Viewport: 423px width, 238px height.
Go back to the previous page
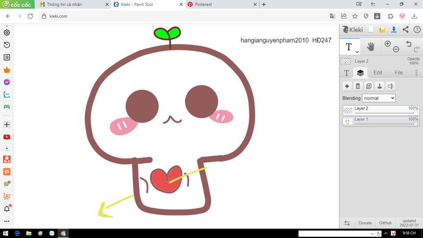[x=8, y=16]
